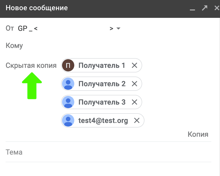Click the brown П avatar of Получатель 1

tap(68, 66)
